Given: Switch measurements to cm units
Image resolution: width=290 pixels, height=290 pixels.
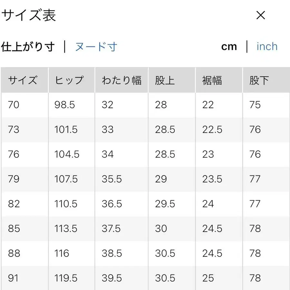Looking at the screenshot, I should tap(229, 46).
